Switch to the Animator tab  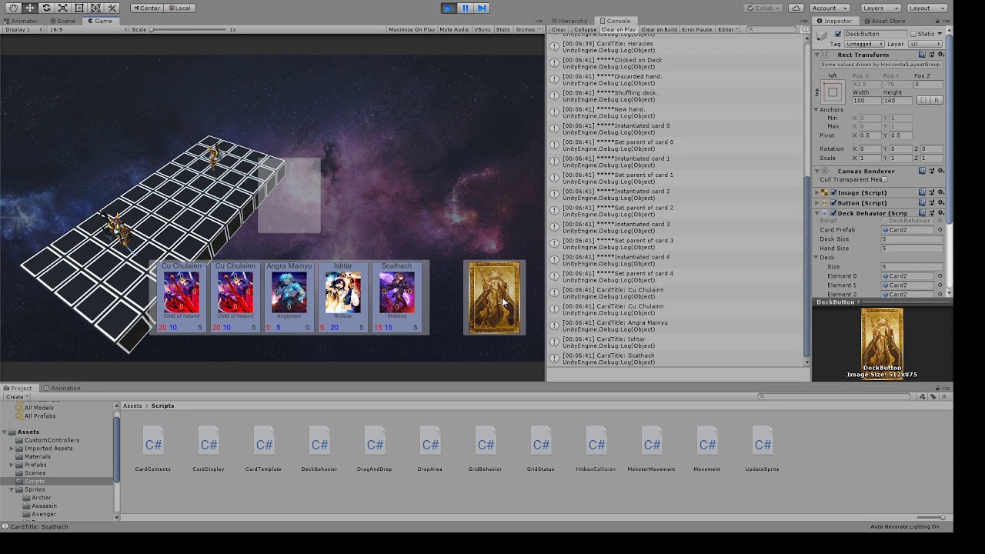21,21
